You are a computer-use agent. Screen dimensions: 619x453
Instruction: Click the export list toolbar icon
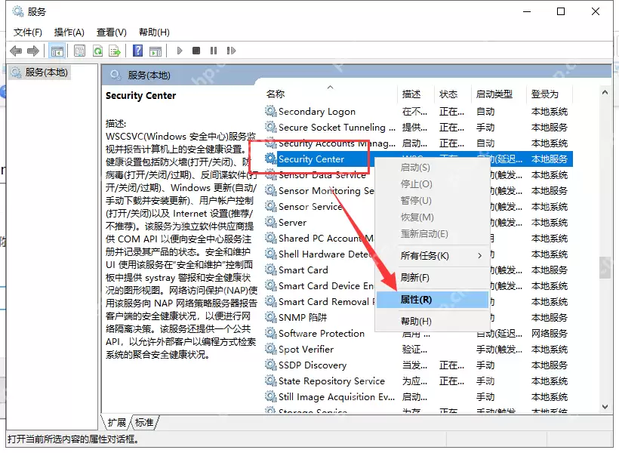pos(117,51)
